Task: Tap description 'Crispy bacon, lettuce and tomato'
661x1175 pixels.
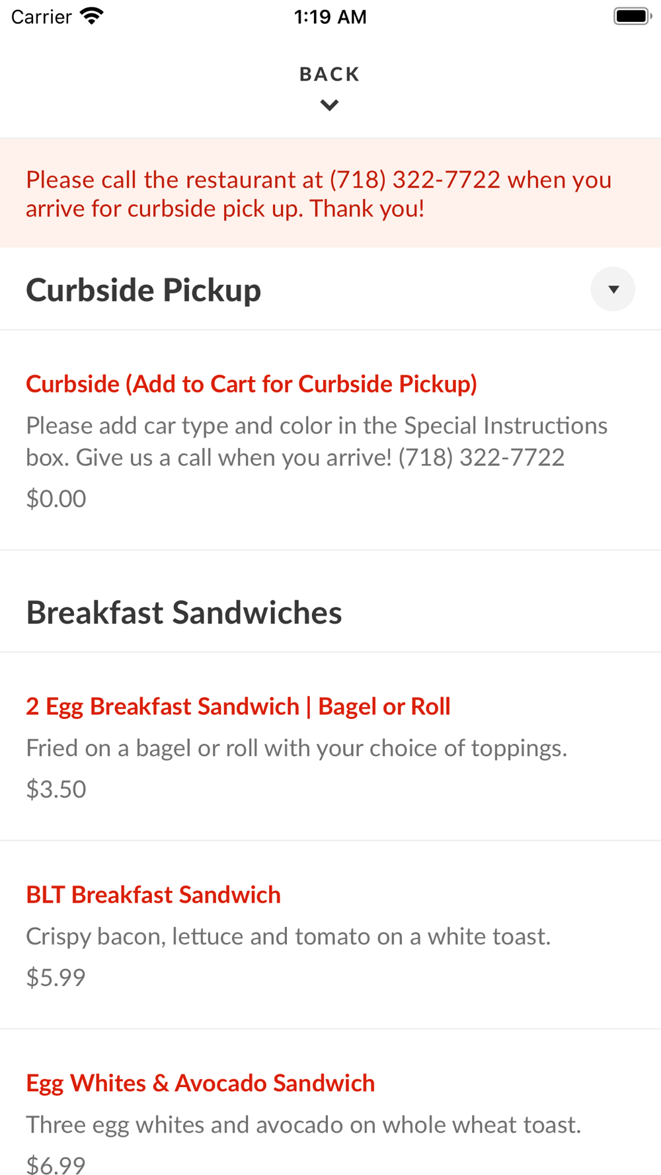Action: (x=288, y=936)
